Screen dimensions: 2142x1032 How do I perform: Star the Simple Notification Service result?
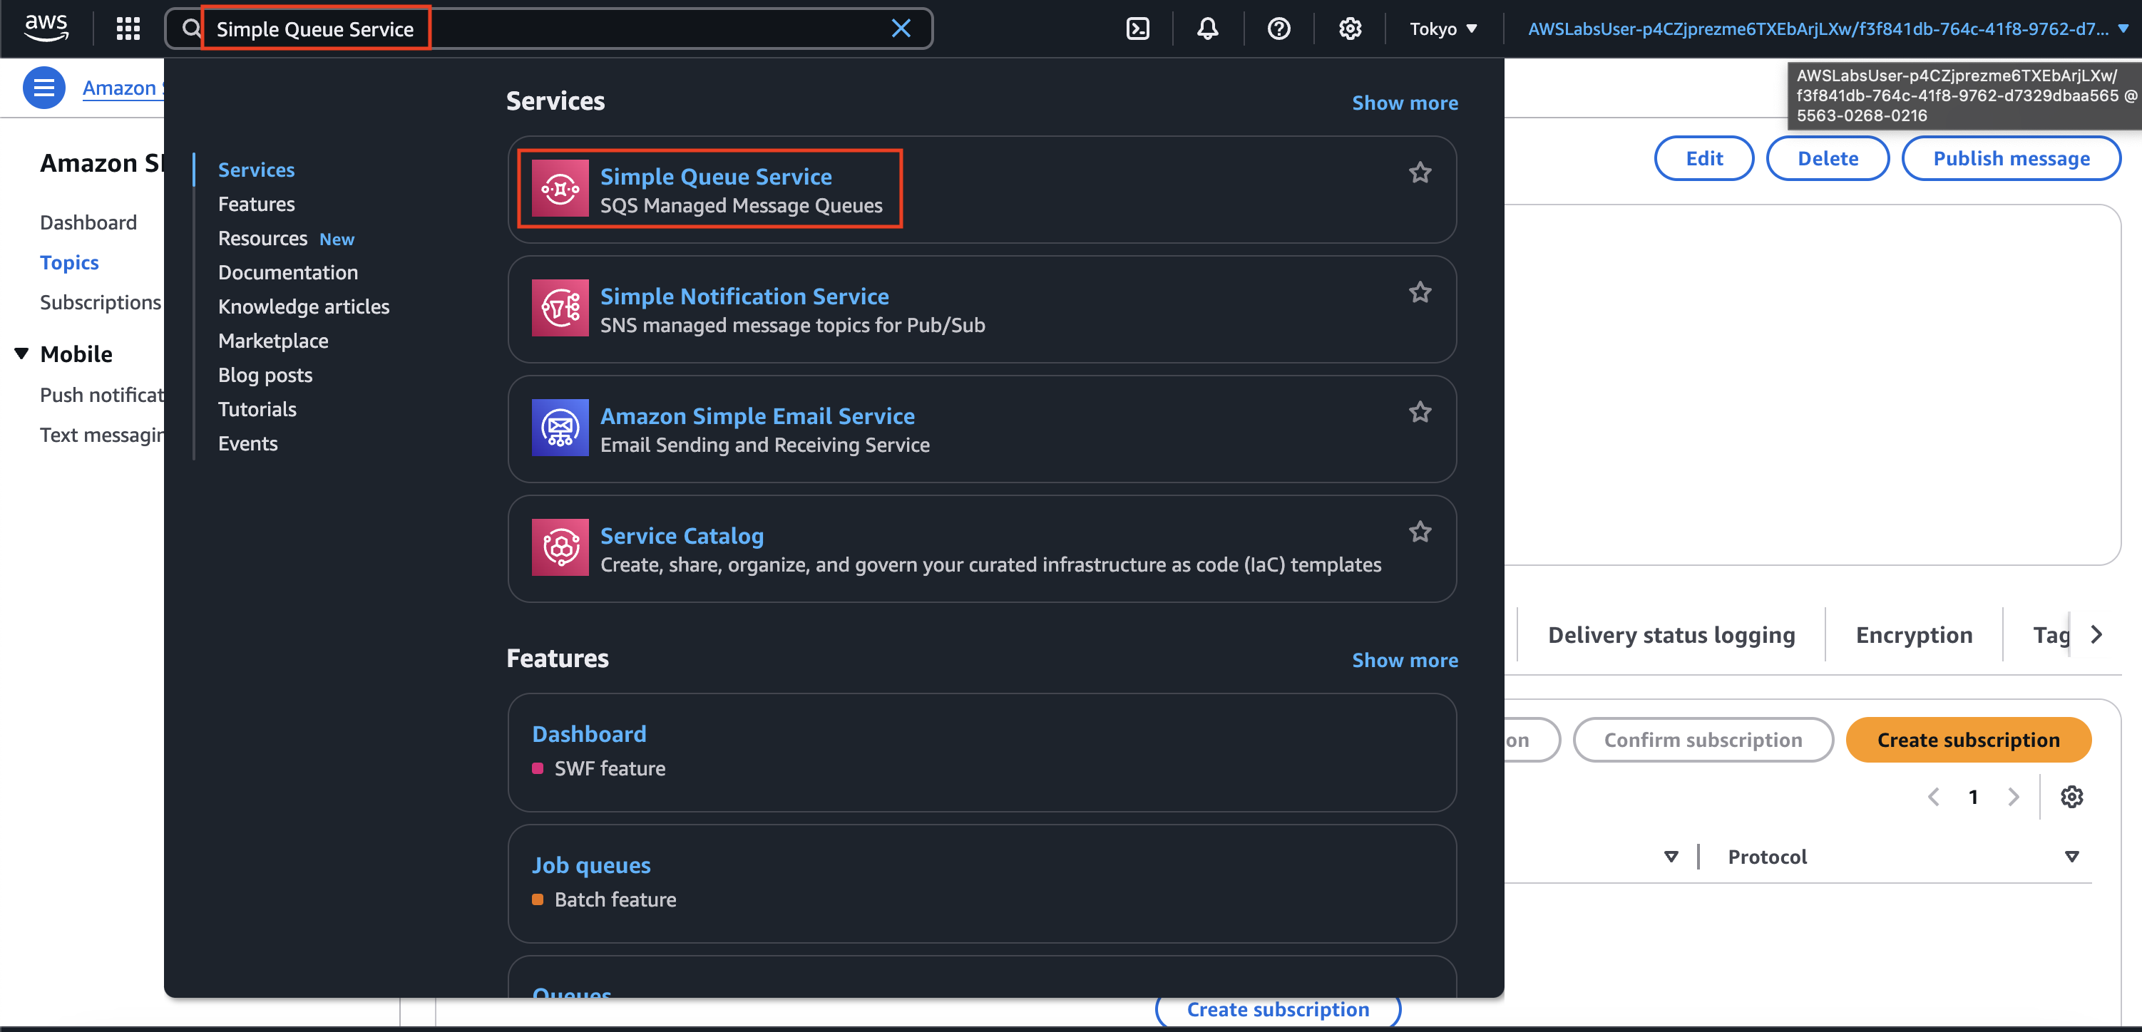[1420, 292]
